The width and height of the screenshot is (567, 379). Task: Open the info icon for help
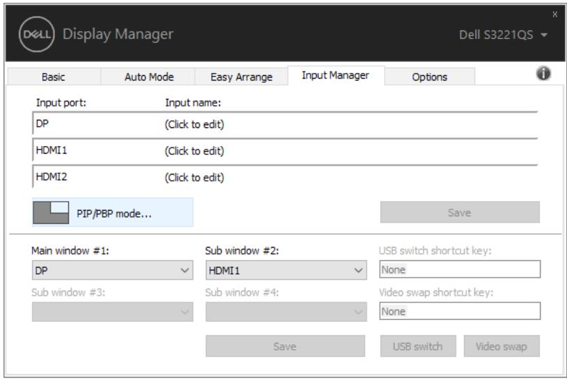543,73
